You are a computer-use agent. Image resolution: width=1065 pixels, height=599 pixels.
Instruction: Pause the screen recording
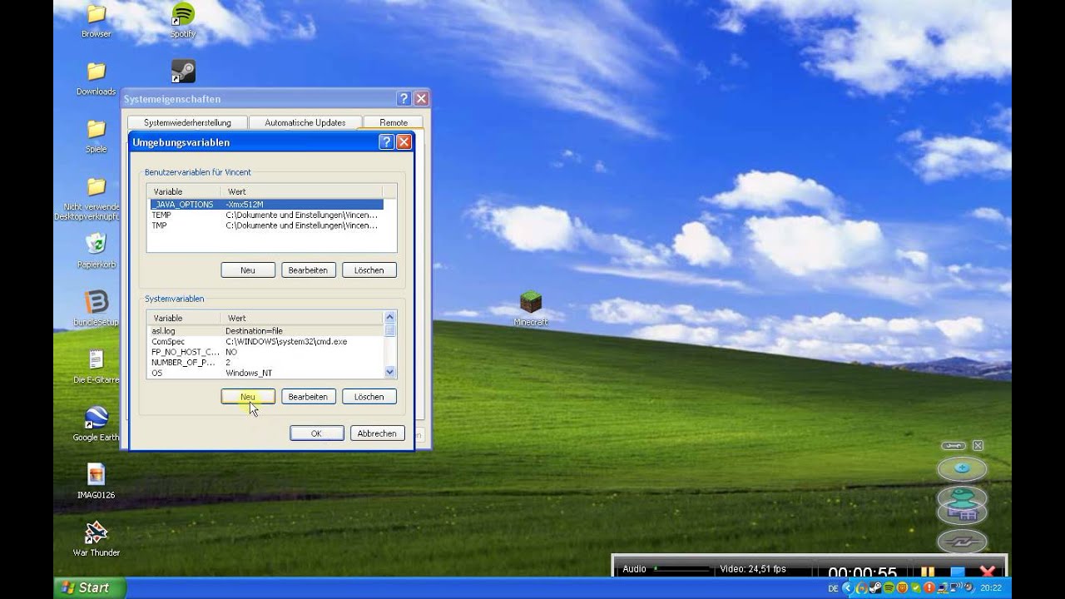pyautogui.click(x=928, y=572)
